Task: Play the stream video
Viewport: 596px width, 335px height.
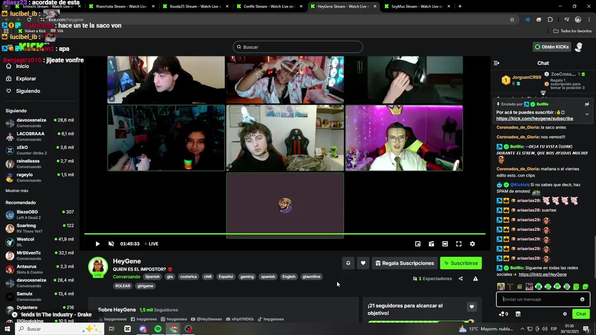Action: tap(97, 244)
